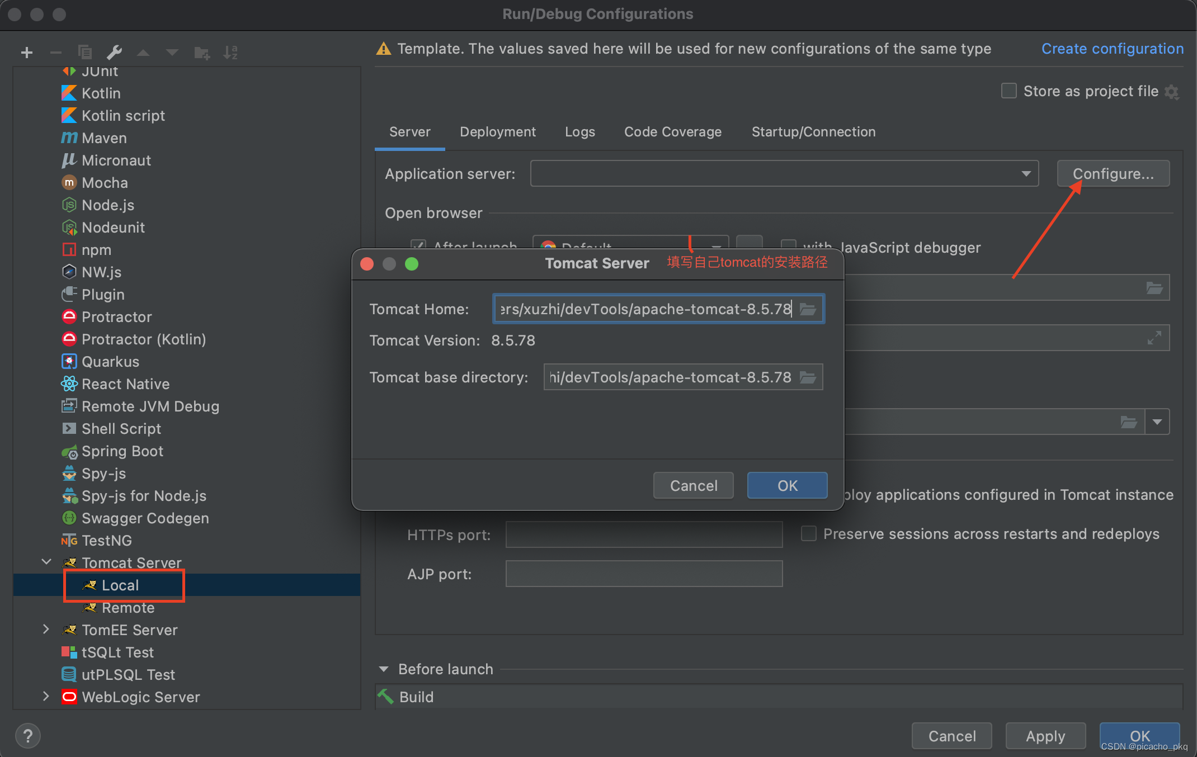This screenshot has height=757, width=1197.
Task: Sort configurations alphabetically icon
Action: click(x=230, y=53)
